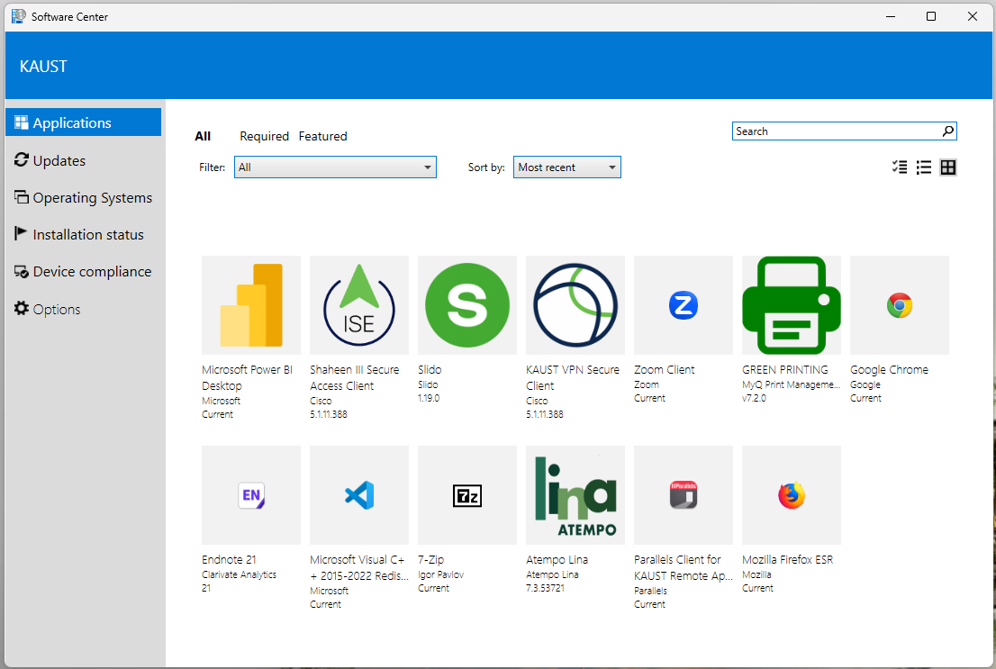Image resolution: width=996 pixels, height=669 pixels.
Task: Switch to the Required tab
Action: (264, 136)
